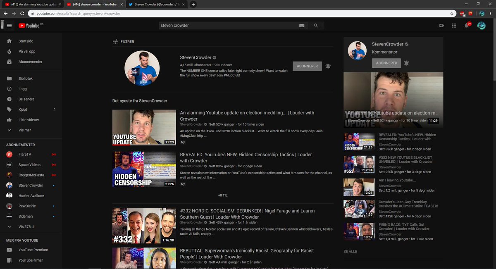
Task: Bookmark this page with star icon
Action: [452, 13]
